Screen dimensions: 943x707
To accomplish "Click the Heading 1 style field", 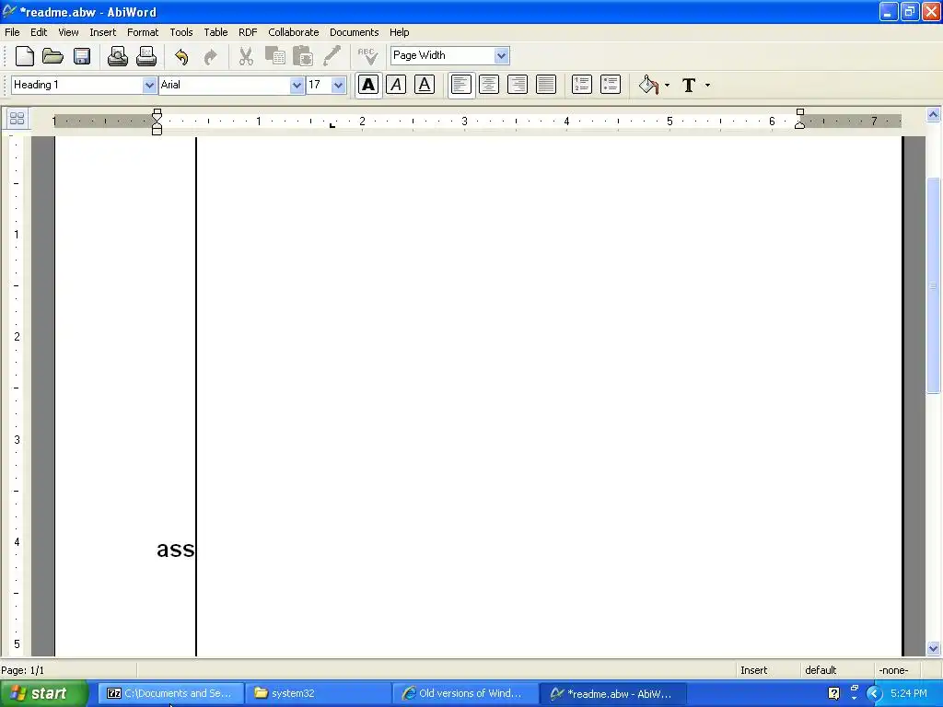I will click(x=77, y=86).
